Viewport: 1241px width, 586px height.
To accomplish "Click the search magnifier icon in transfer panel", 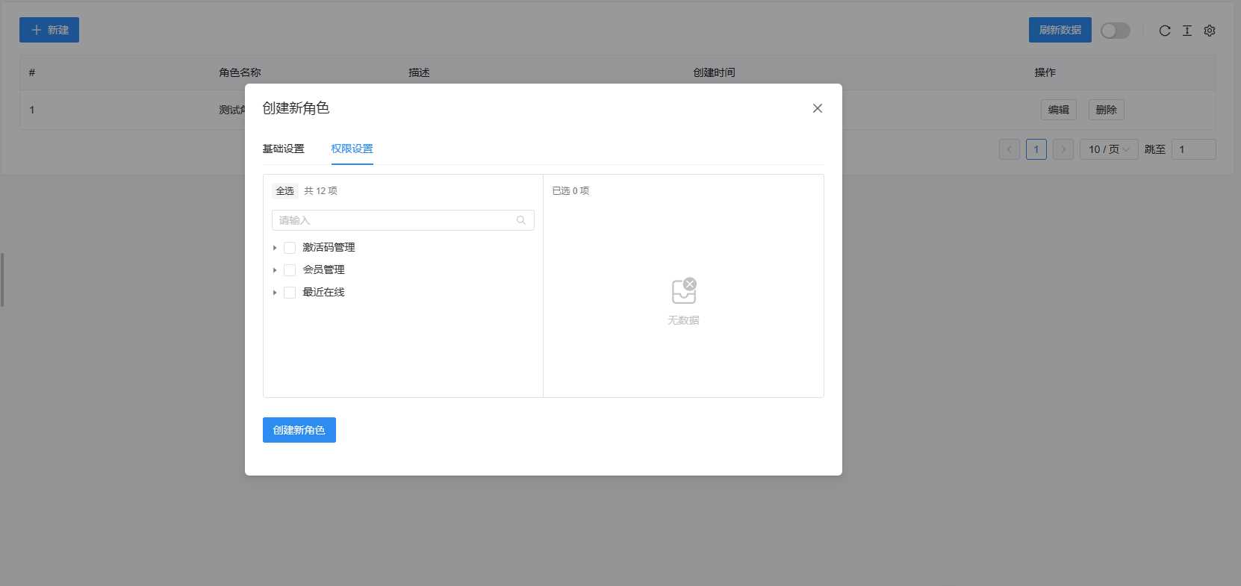I will 521,220.
